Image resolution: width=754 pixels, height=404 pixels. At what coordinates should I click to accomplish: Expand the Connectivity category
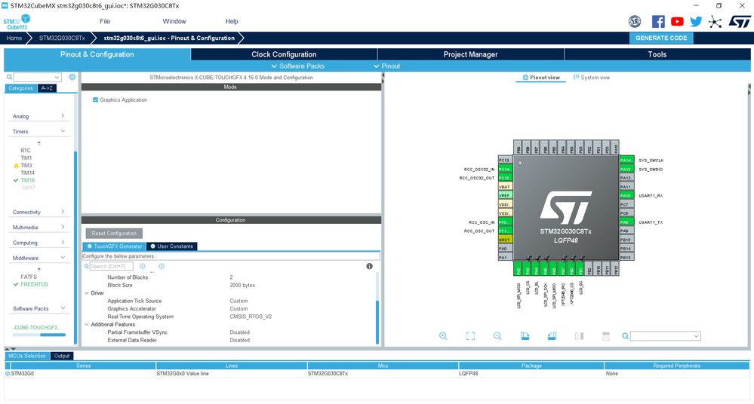[38, 213]
